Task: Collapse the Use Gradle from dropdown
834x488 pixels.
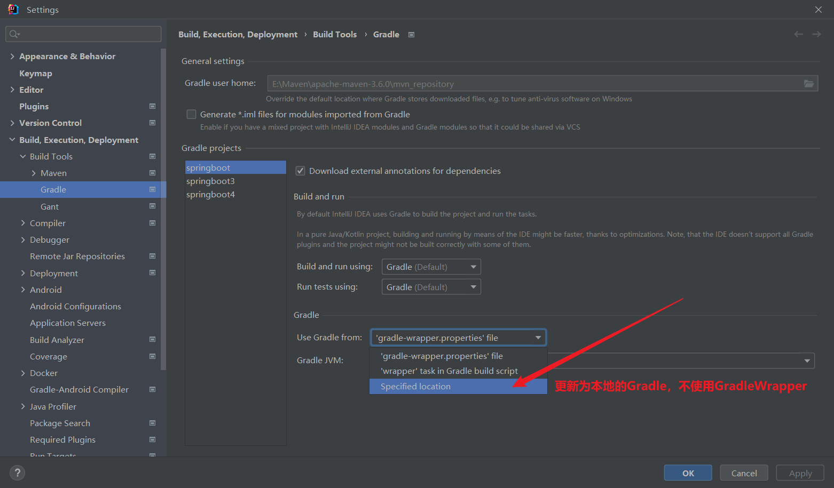Action: [458, 338]
